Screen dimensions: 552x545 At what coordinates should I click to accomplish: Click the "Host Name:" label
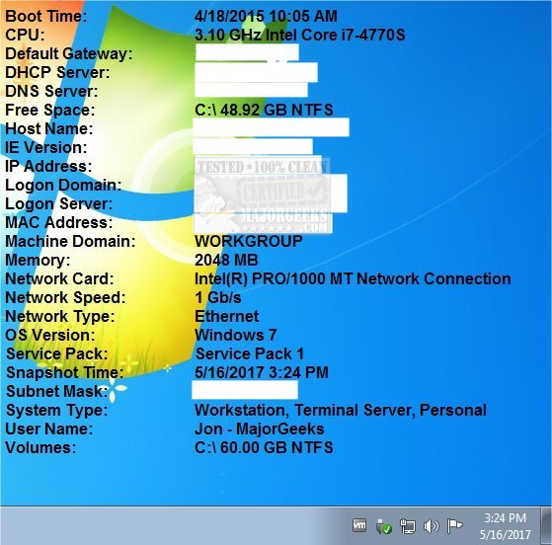tap(49, 128)
